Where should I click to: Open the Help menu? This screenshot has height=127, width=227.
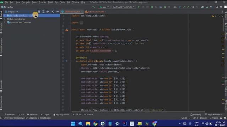(x=83, y=2)
